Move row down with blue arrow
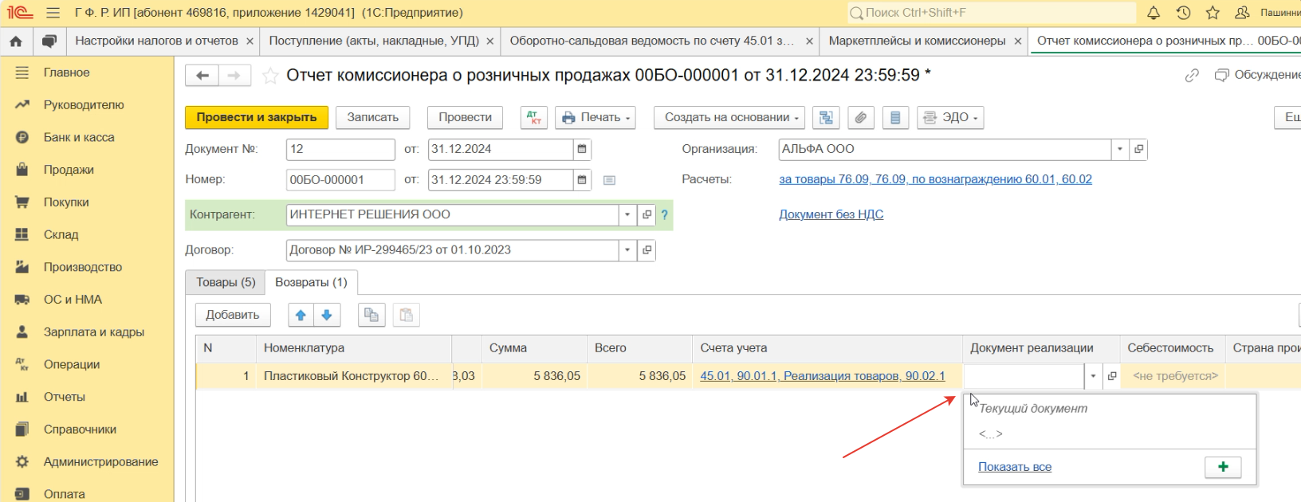Image resolution: width=1301 pixels, height=502 pixels. click(x=327, y=316)
